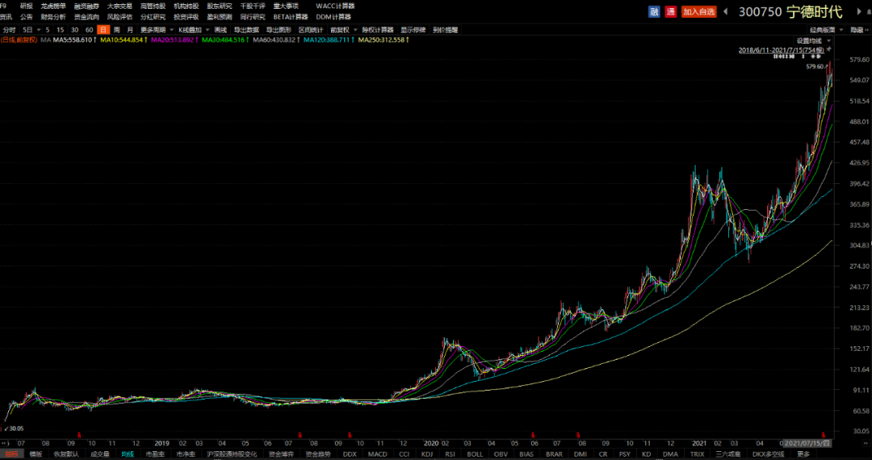Open the 设置均线 dropdown

pos(814,40)
